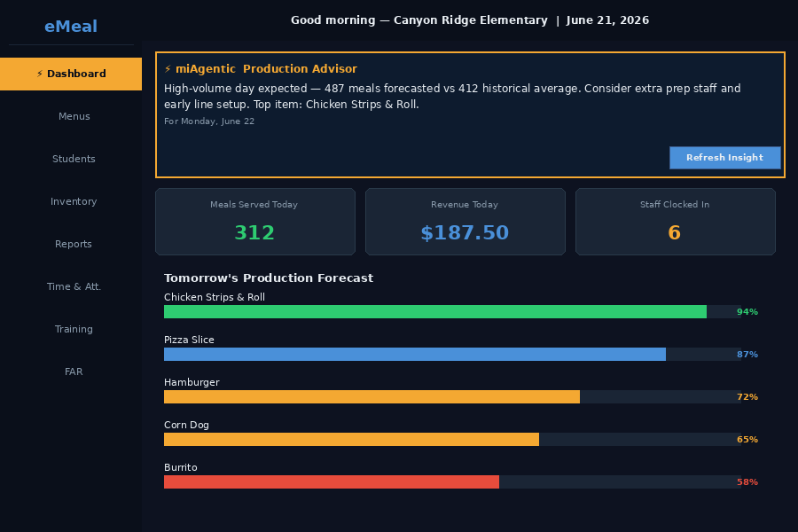Click the Hamburger label
The height and width of the screenshot is (532, 798).
pyautogui.click(x=192, y=382)
